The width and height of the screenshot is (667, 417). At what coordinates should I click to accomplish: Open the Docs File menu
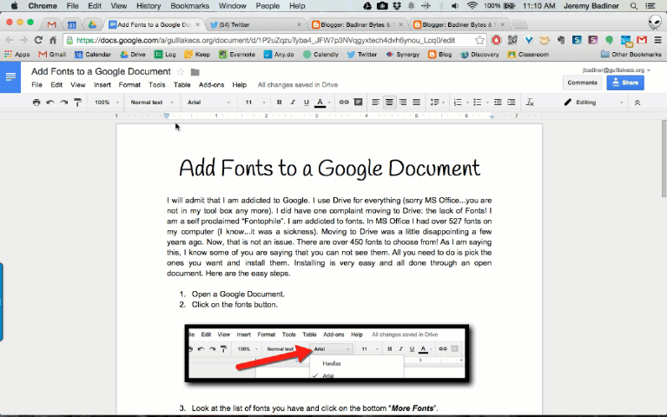tap(36, 84)
